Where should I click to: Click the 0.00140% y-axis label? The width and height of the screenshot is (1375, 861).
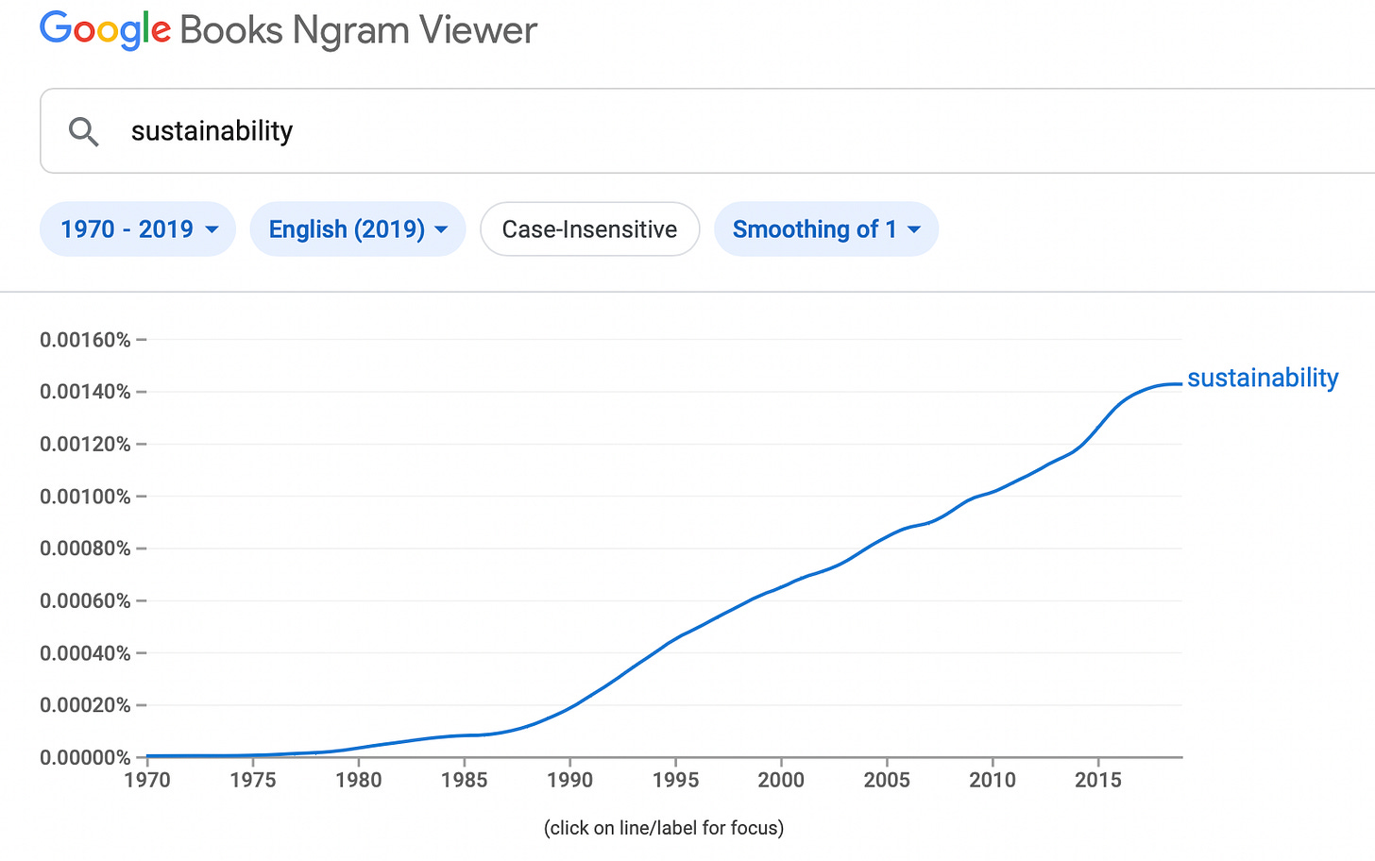[85, 392]
